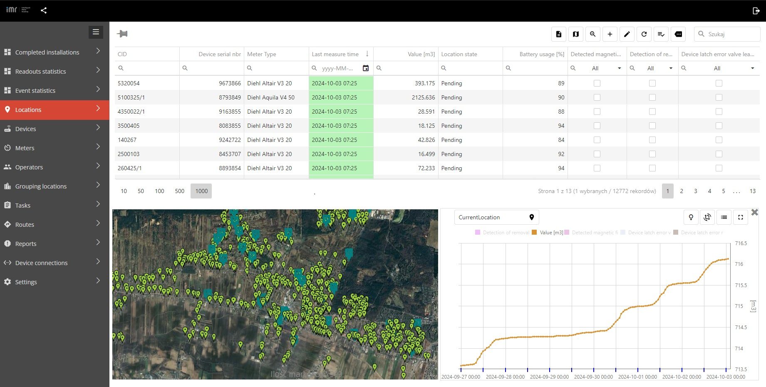This screenshot has width=766, height=387.
Task: Refresh the locations table
Action: pos(644,34)
